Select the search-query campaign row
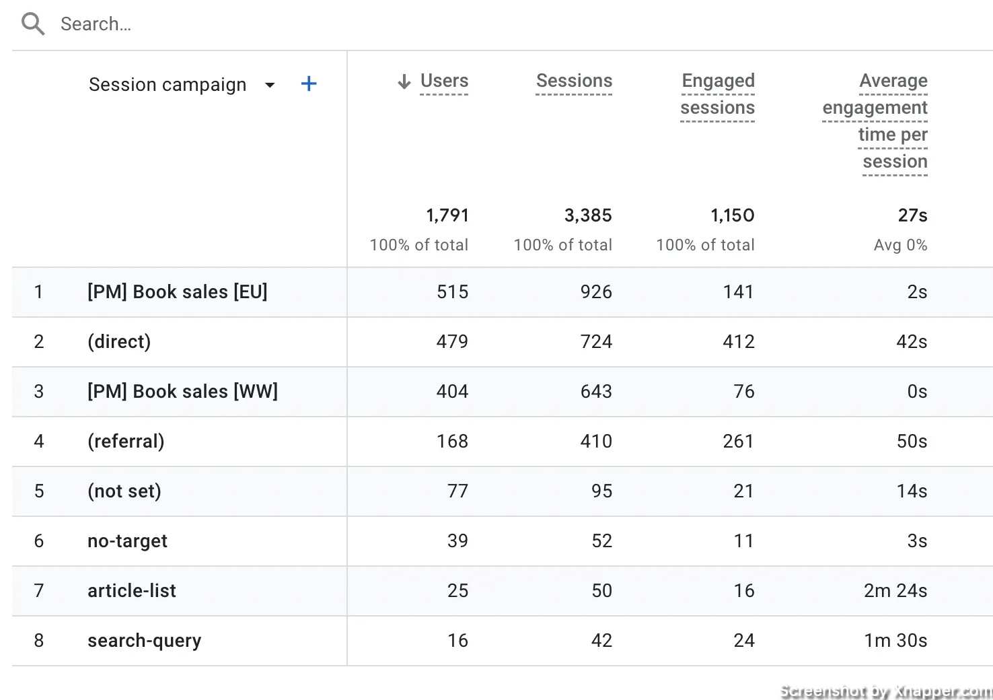The width and height of the screenshot is (993, 700). tap(145, 641)
